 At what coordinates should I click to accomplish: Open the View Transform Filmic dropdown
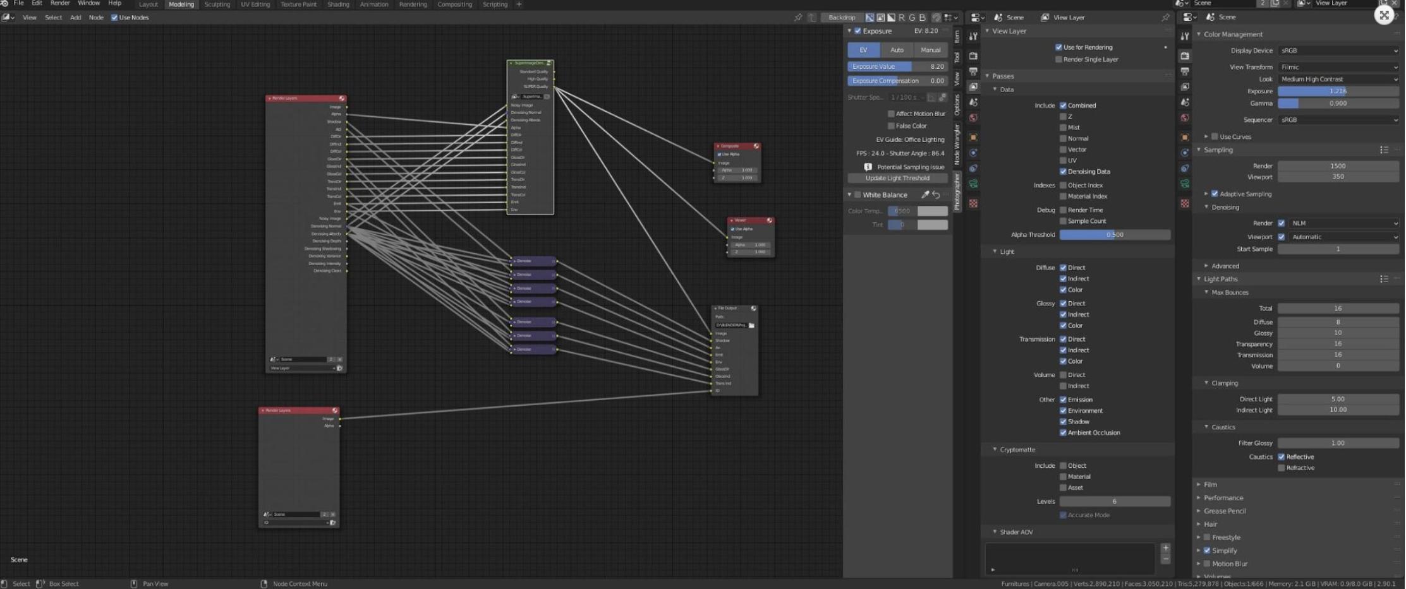[1338, 67]
